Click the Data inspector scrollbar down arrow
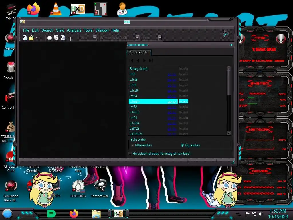Viewport: 293px width, 220px height. tap(229, 133)
